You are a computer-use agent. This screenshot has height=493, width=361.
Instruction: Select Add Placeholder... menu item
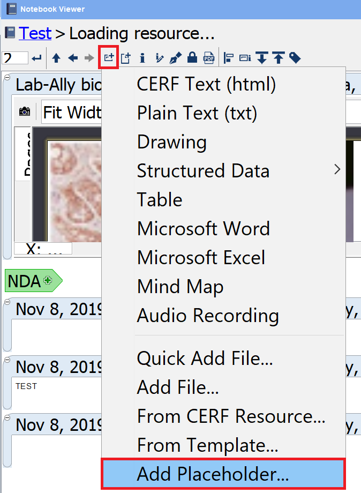(x=213, y=474)
